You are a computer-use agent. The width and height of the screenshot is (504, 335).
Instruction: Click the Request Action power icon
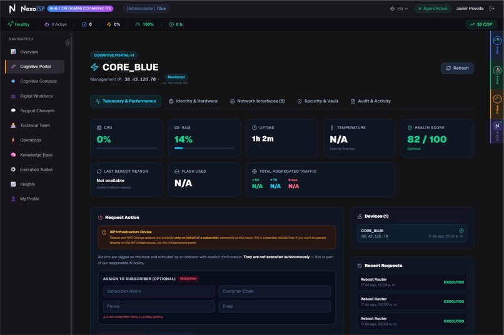click(x=100, y=218)
